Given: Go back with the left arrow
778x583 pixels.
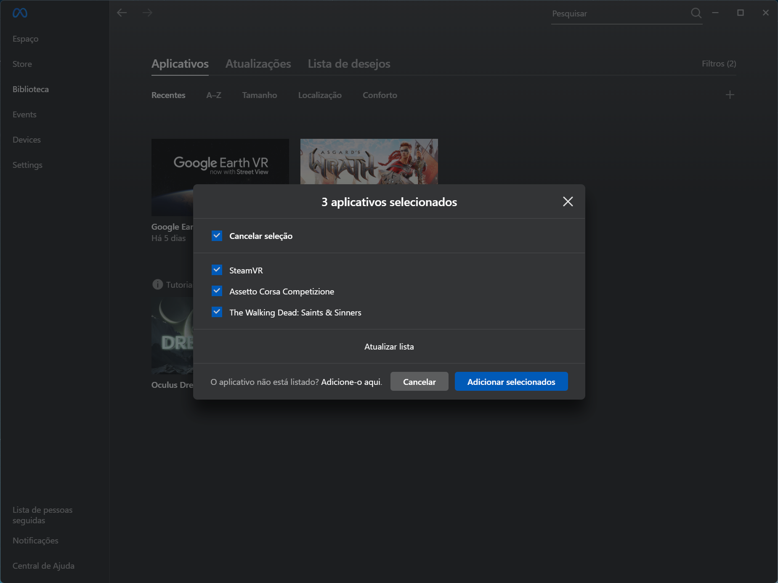Looking at the screenshot, I should (x=122, y=13).
